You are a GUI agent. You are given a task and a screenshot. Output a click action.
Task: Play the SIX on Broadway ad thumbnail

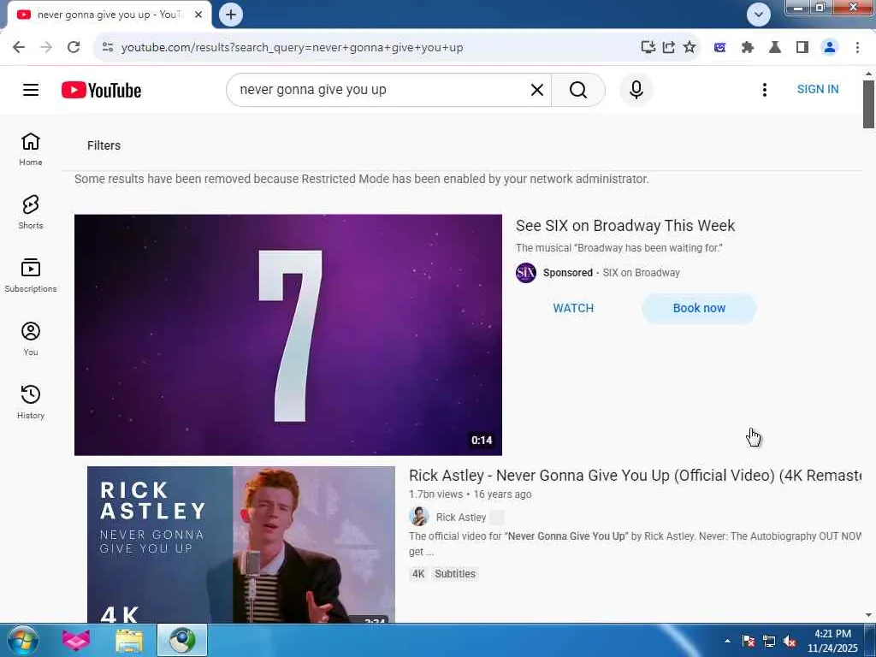click(288, 334)
